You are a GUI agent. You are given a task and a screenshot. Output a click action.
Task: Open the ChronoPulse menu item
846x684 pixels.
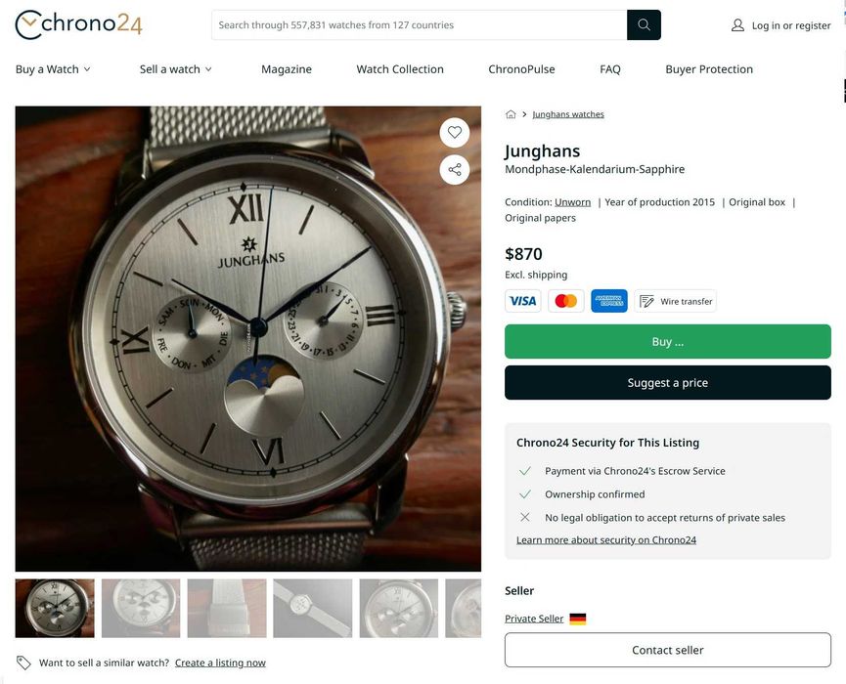pos(521,69)
